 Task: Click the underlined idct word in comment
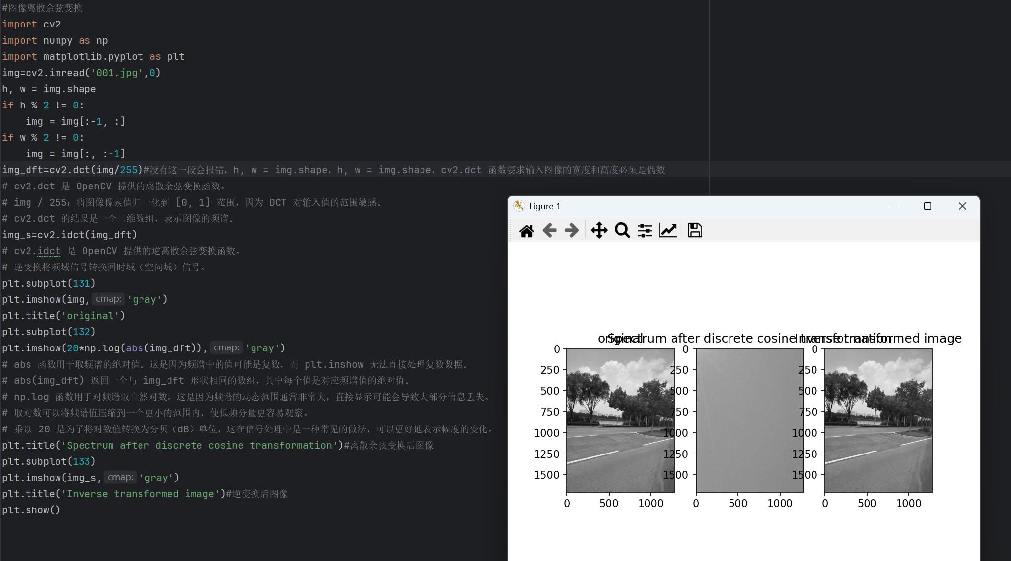[x=49, y=251]
